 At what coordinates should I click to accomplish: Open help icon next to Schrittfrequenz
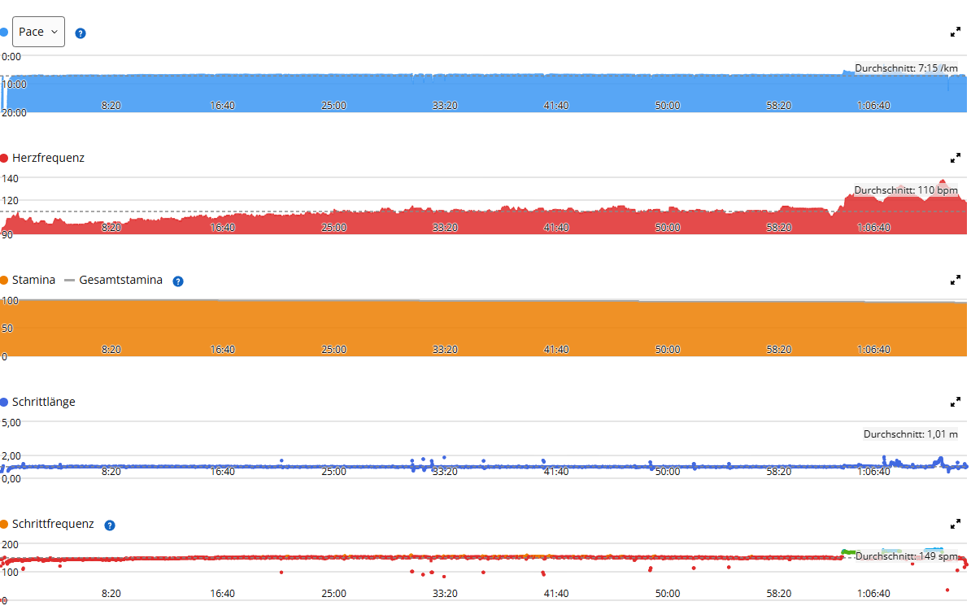click(x=110, y=525)
